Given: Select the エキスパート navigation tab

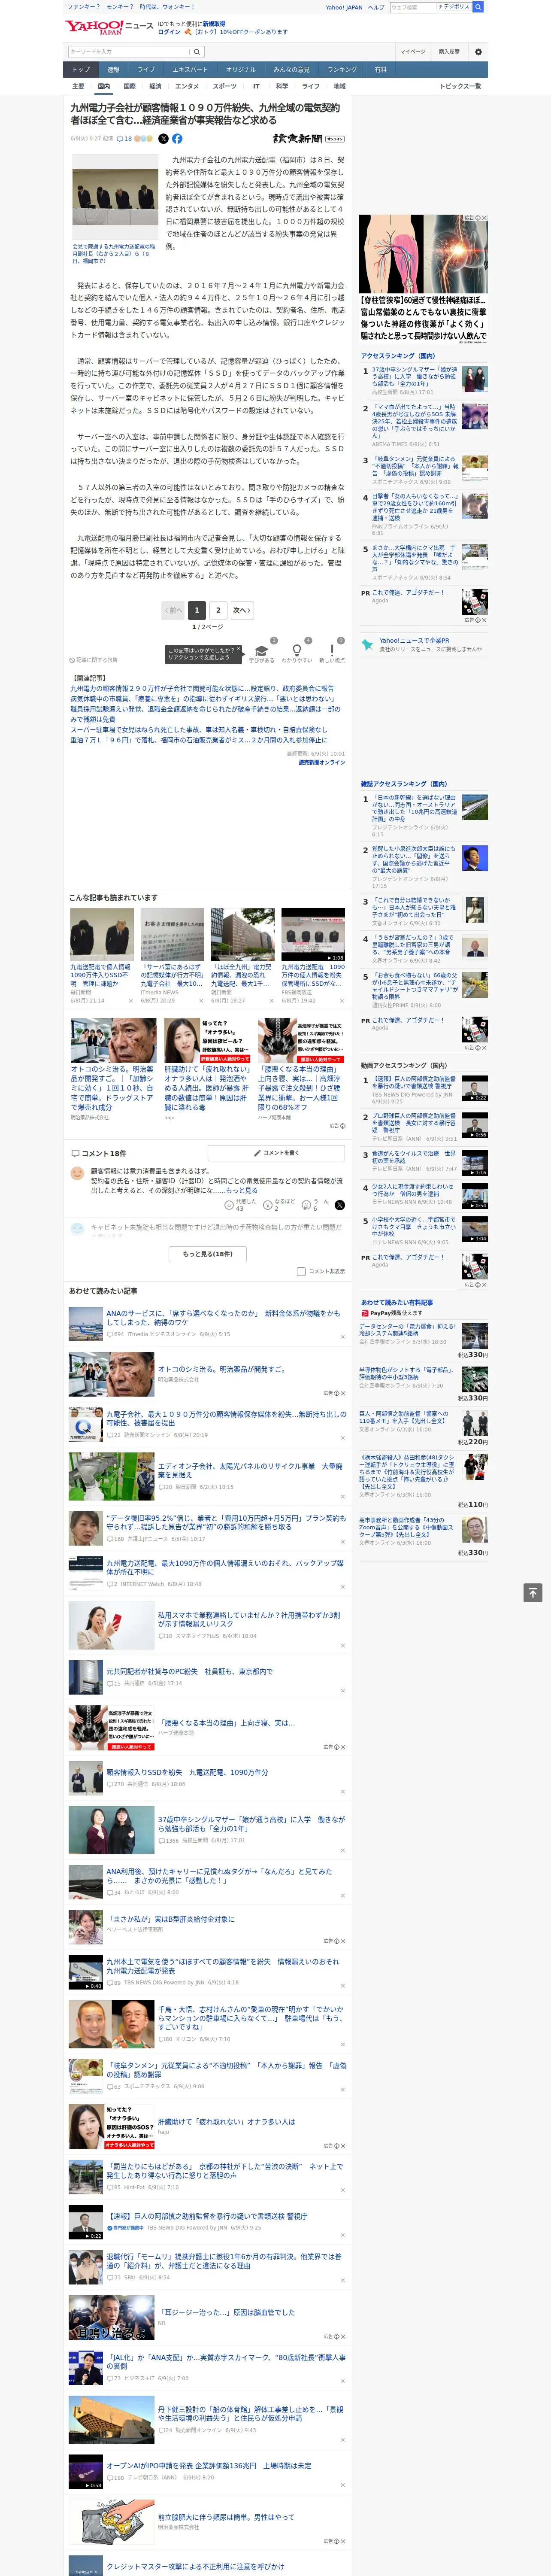Looking at the screenshot, I should pos(190,70).
